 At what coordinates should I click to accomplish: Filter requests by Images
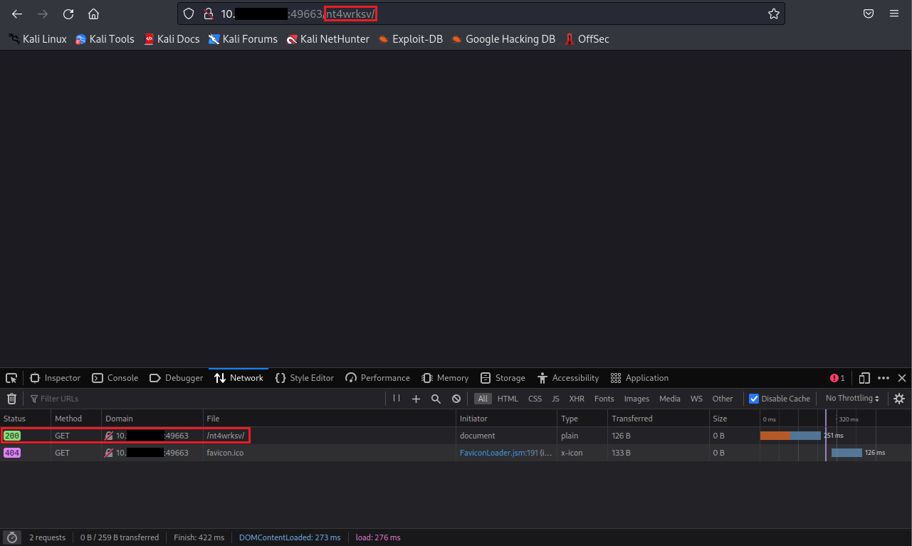(x=637, y=399)
